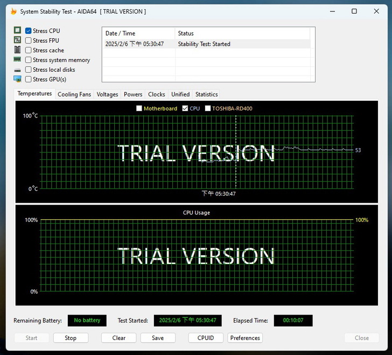Enable the Stress FPU checkbox
The height and width of the screenshot is (355, 392).
pyautogui.click(x=29, y=40)
